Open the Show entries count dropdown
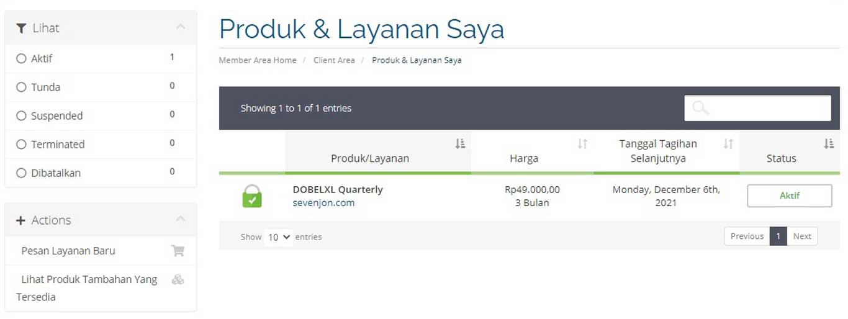The image size is (848, 319). (x=278, y=236)
